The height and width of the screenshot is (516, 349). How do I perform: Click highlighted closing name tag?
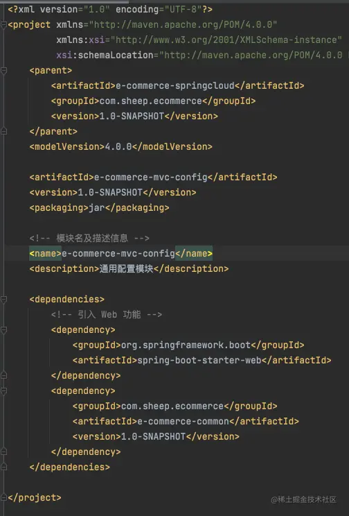click(x=194, y=253)
